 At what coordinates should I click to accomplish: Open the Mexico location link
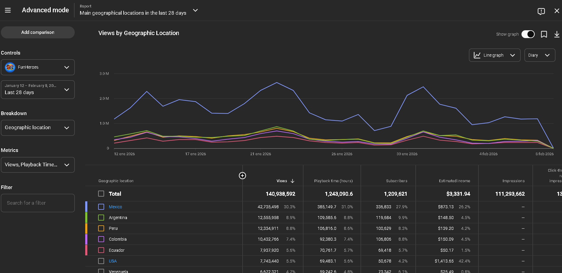click(x=115, y=207)
